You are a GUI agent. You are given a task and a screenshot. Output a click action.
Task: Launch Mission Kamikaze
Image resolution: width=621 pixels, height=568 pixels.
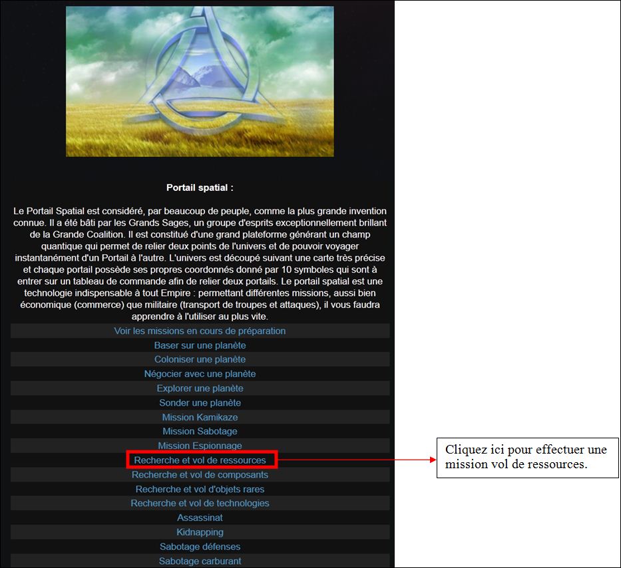(200, 417)
